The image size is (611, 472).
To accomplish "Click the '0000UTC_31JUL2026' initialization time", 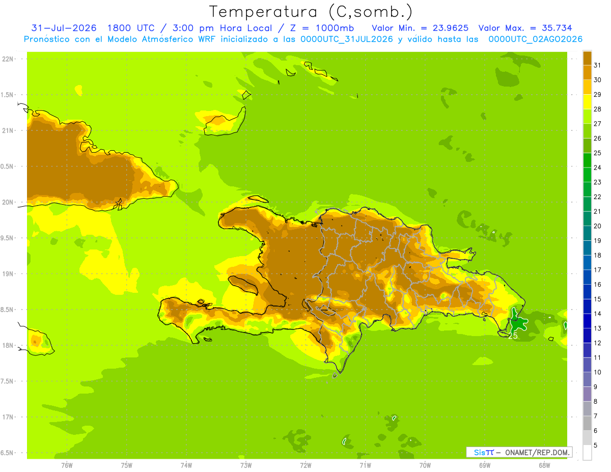I will [346, 39].
